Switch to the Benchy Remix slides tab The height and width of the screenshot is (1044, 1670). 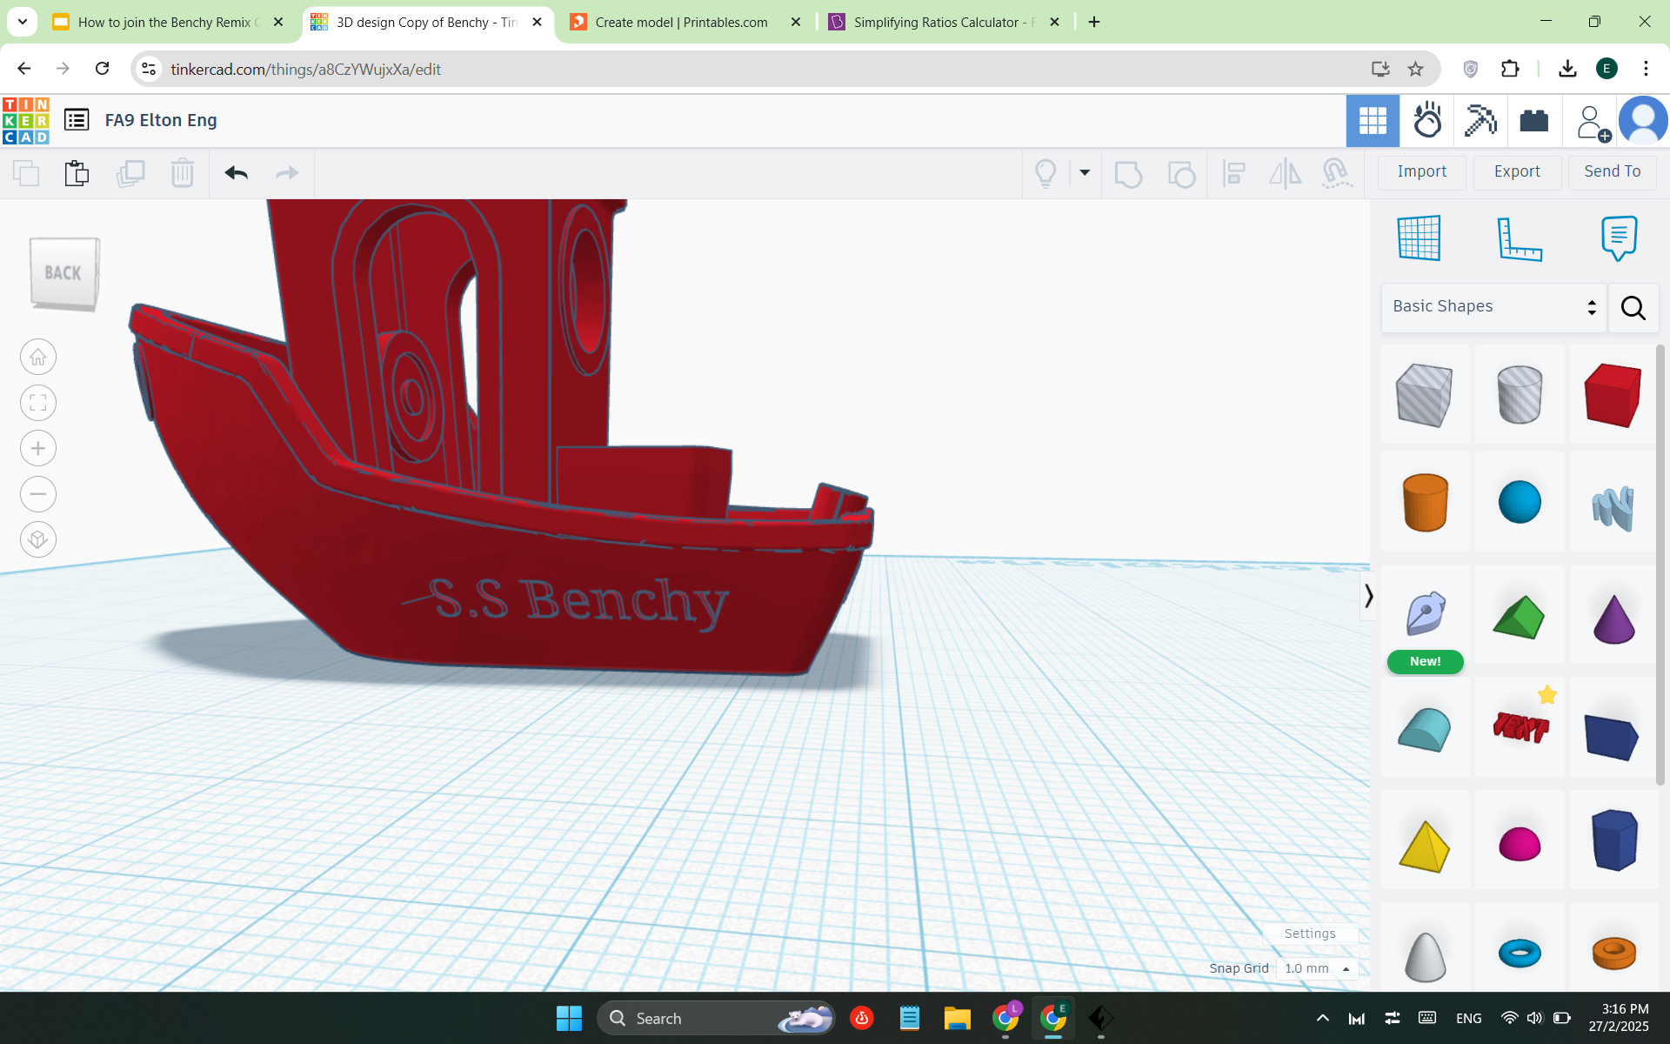(x=170, y=23)
